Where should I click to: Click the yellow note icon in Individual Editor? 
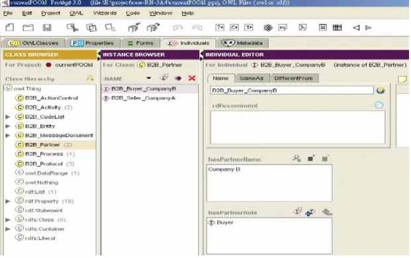402,79
